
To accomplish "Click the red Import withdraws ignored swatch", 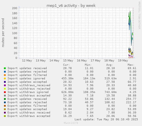I will 5,92.
